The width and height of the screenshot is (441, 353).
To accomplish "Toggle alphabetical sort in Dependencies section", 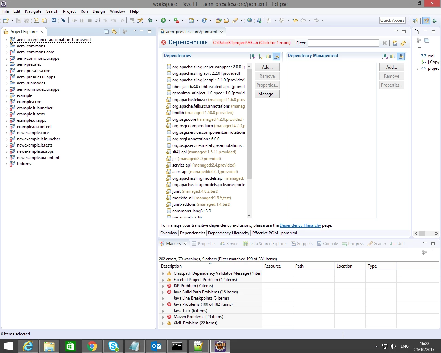I will 253,57.
